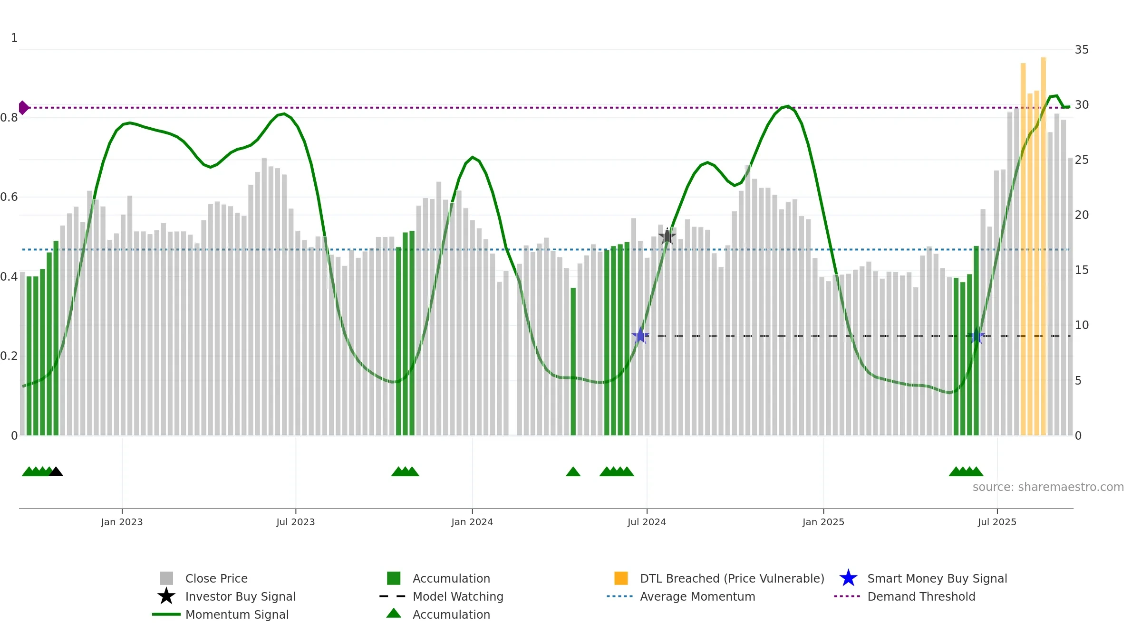Click the blue star marker near Jun 2025
Screen dimensions: 1141x641
pos(976,336)
